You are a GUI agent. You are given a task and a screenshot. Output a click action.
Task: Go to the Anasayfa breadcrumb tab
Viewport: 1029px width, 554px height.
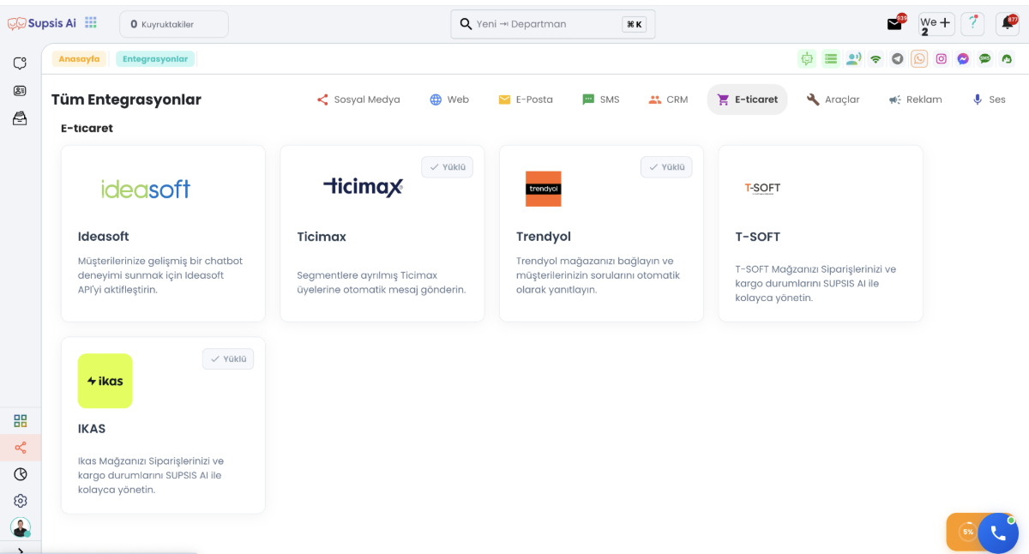[80, 59]
